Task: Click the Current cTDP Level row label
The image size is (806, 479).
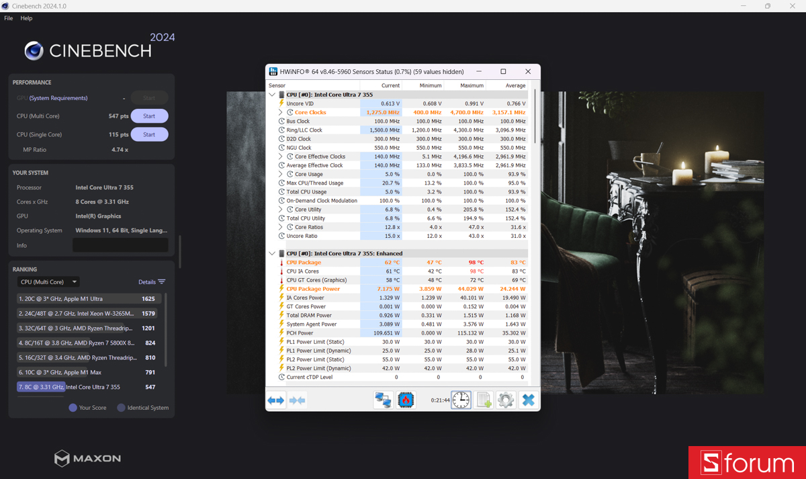Action: [x=310, y=377]
